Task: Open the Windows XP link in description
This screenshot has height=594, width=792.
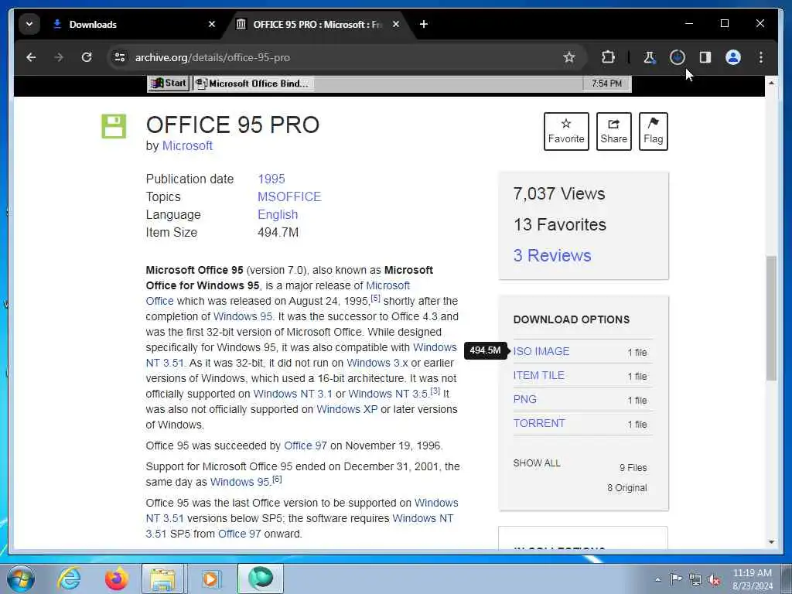Action: (x=347, y=410)
